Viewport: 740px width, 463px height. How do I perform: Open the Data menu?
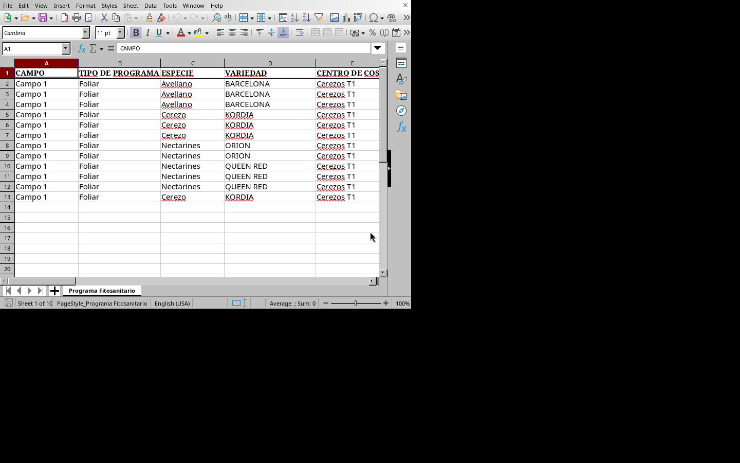[x=150, y=6]
